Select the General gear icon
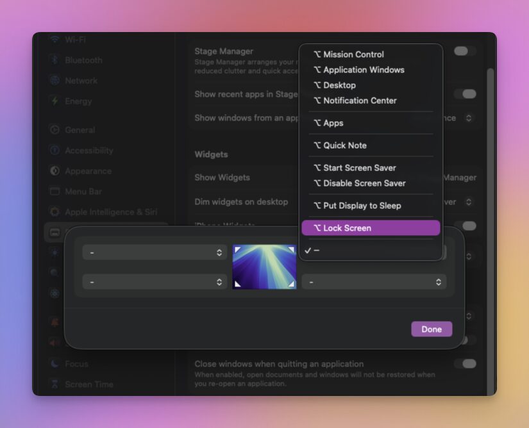Viewport: 529px width, 428px height. coord(55,130)
